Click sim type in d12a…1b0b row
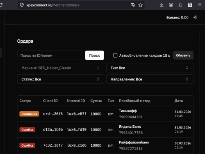 pyautogui.click(x=110, y=130)
